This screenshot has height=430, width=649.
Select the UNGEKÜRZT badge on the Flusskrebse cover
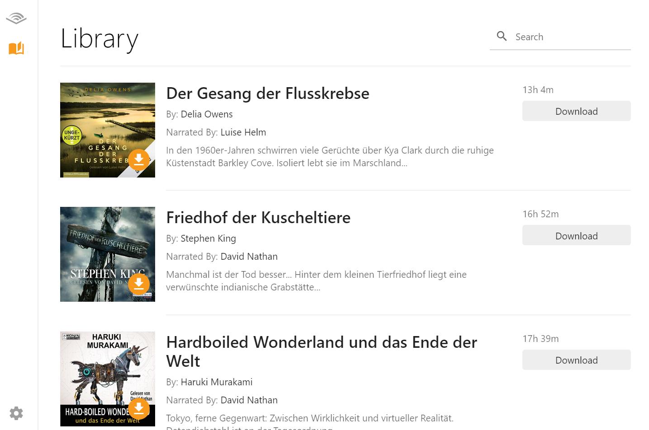coord(72,134)
